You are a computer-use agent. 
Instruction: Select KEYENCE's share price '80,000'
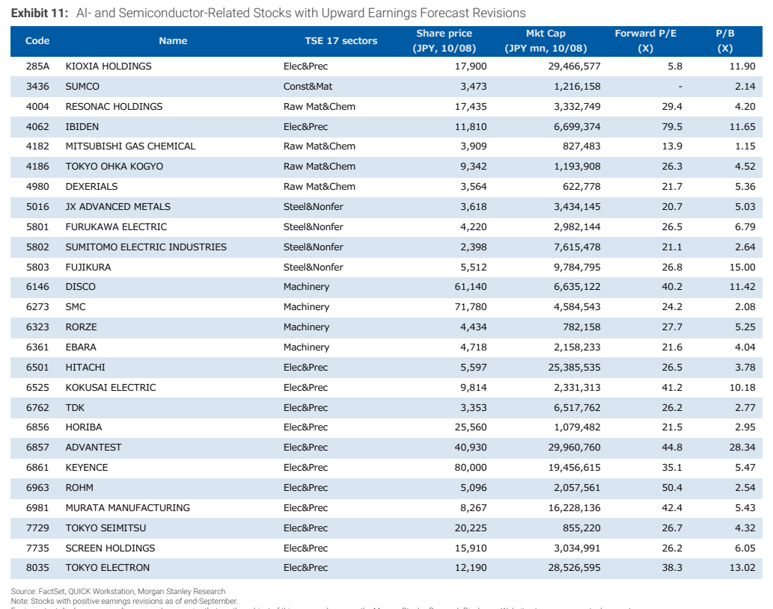tap(471, 468)
